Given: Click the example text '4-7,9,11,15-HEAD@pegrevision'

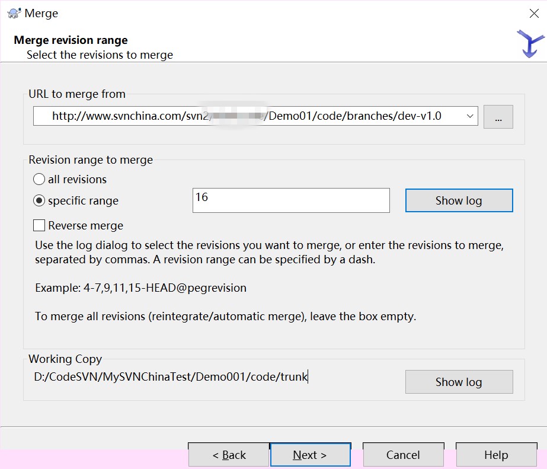Looking at the screenshot, I should point(140,288).
